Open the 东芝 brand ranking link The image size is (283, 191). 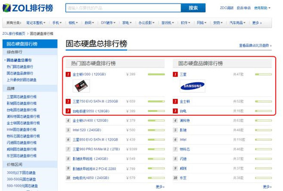tap(183, 178)
